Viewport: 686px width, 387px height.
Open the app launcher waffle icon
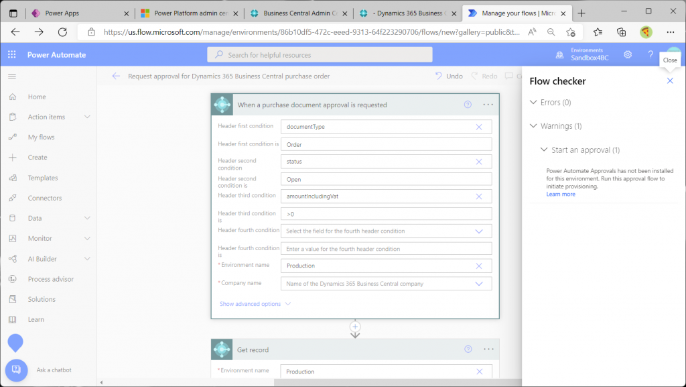coord(12,54)
